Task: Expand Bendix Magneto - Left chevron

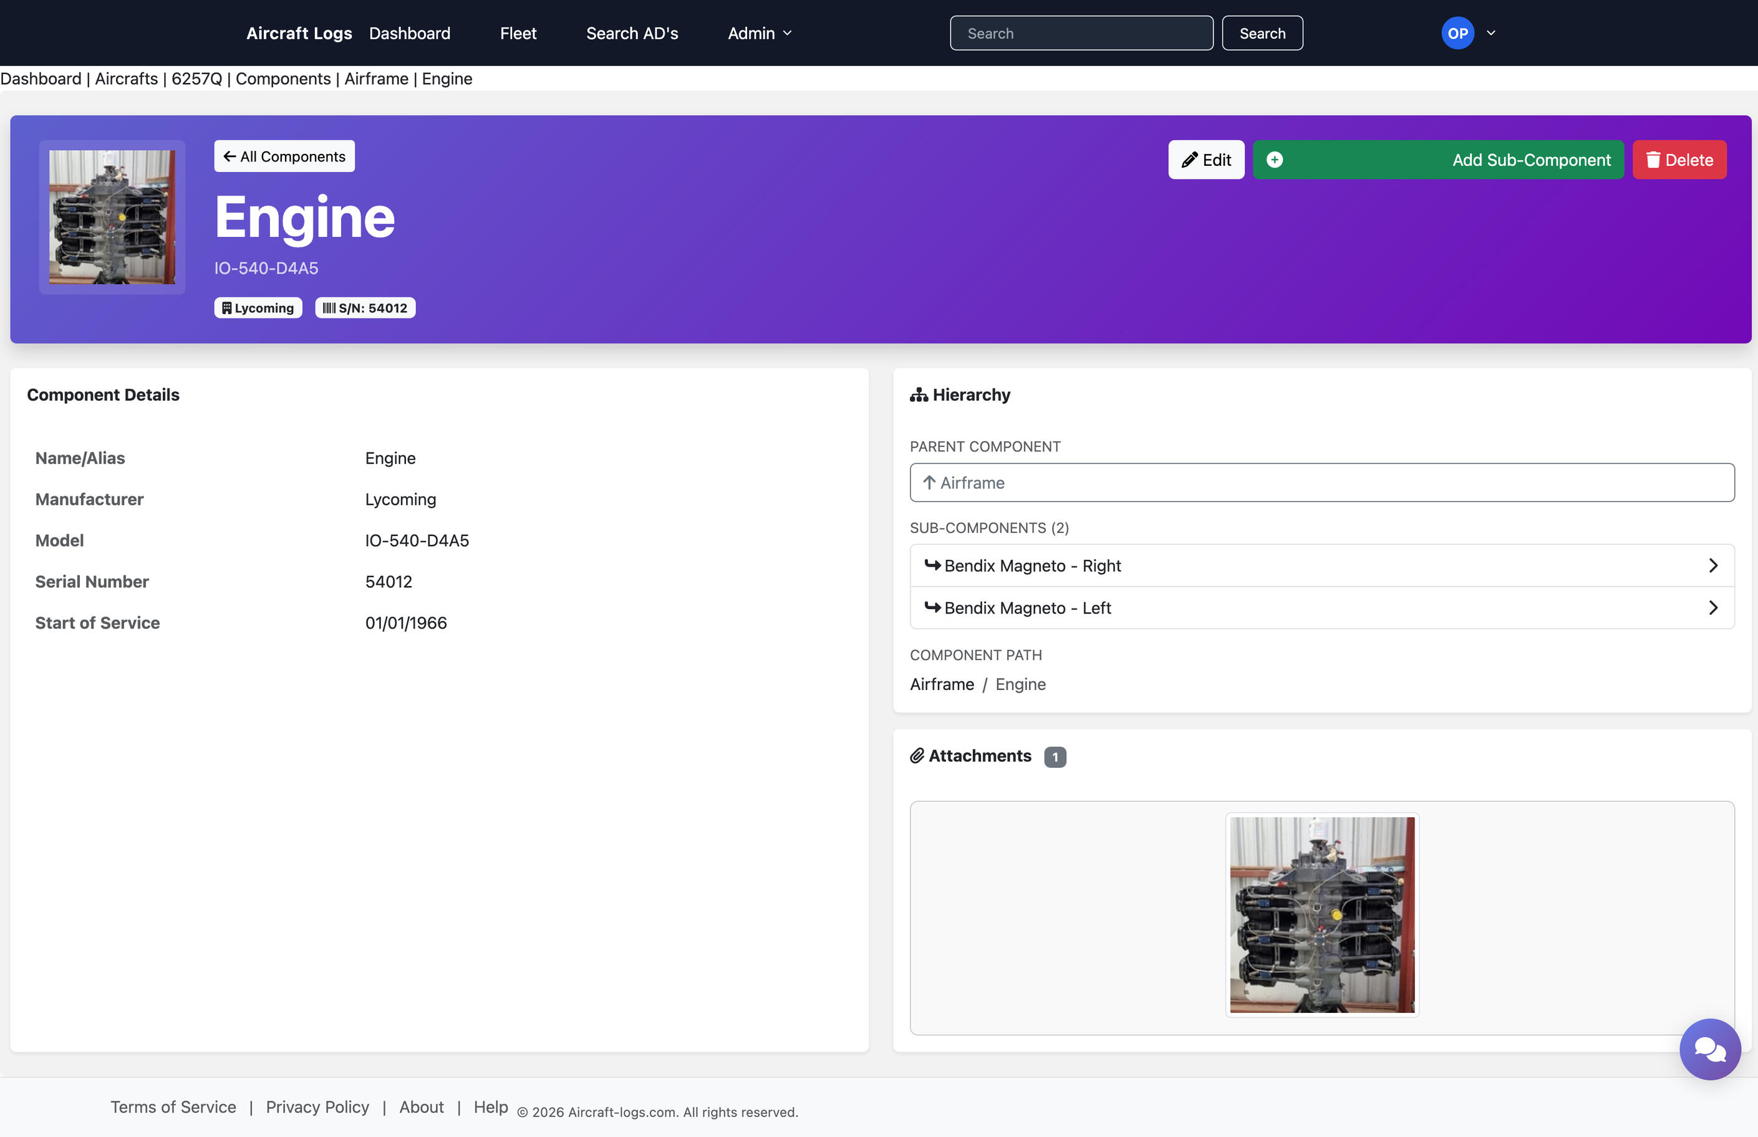Action: [1713, 608]
